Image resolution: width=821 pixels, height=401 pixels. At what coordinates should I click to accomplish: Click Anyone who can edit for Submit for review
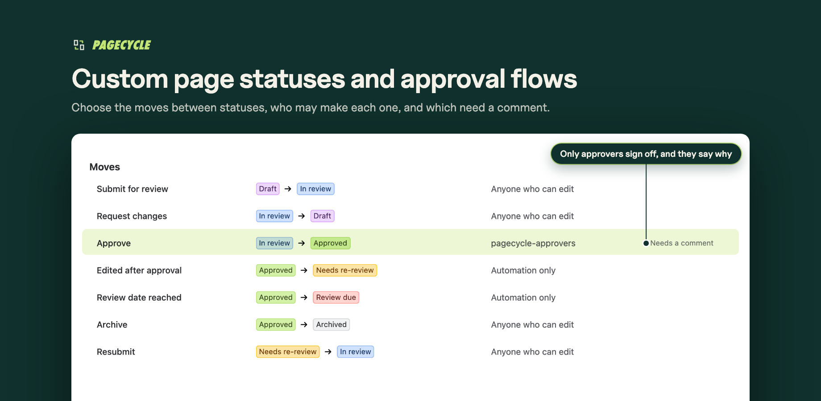pos(532,189)
